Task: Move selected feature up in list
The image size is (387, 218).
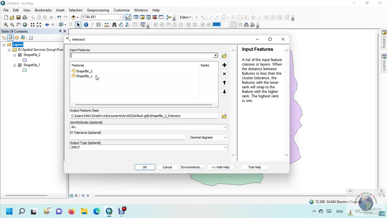Action: click(x=224, y=83)
